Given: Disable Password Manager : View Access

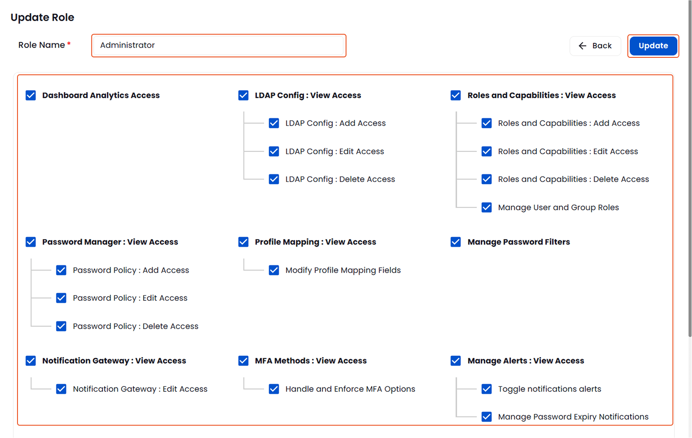Looking at the screenshot, I should [x=31, y=242].
